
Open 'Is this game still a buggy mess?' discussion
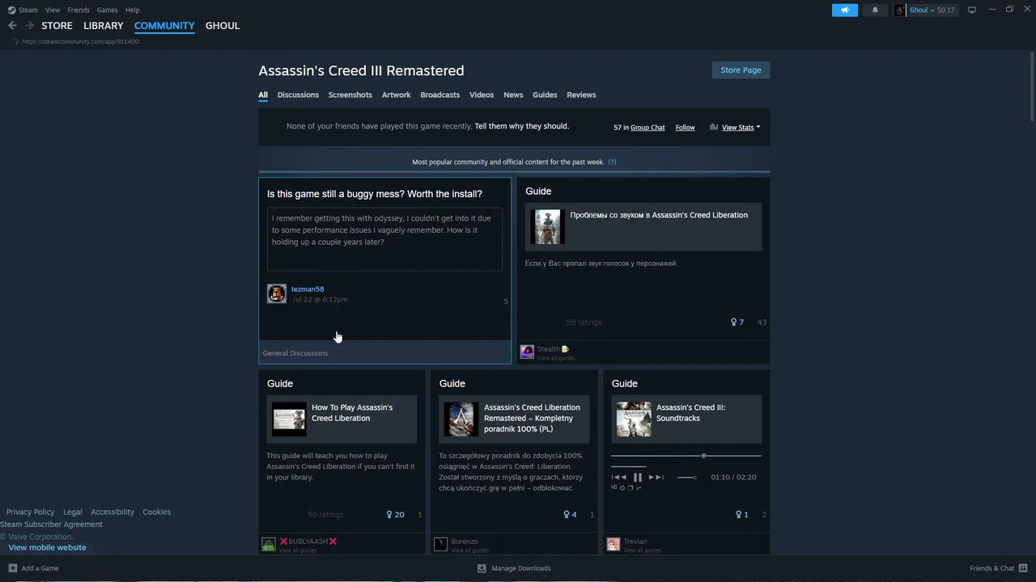coord(375,194)
